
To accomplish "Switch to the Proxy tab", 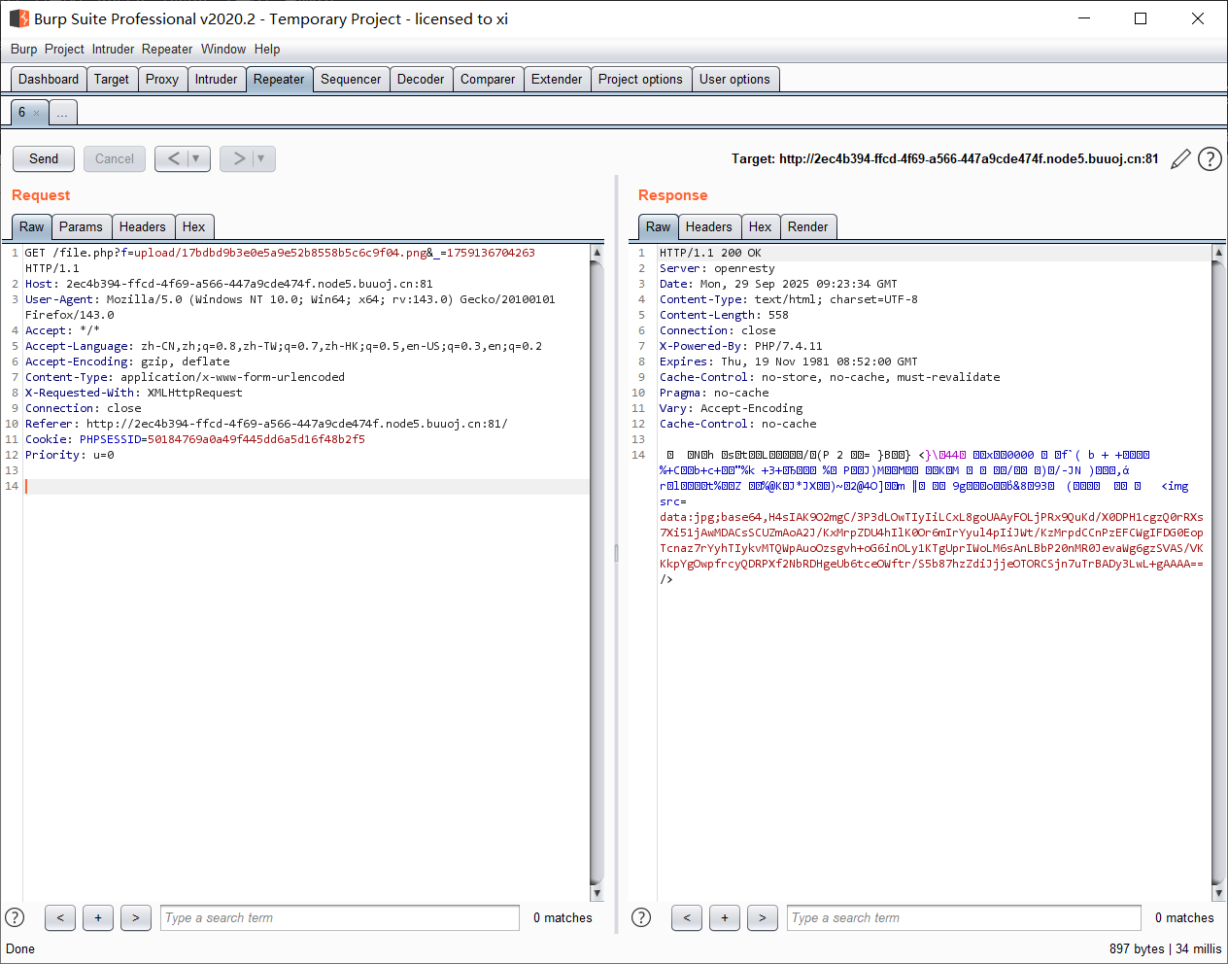I will (x=162, y=80).
